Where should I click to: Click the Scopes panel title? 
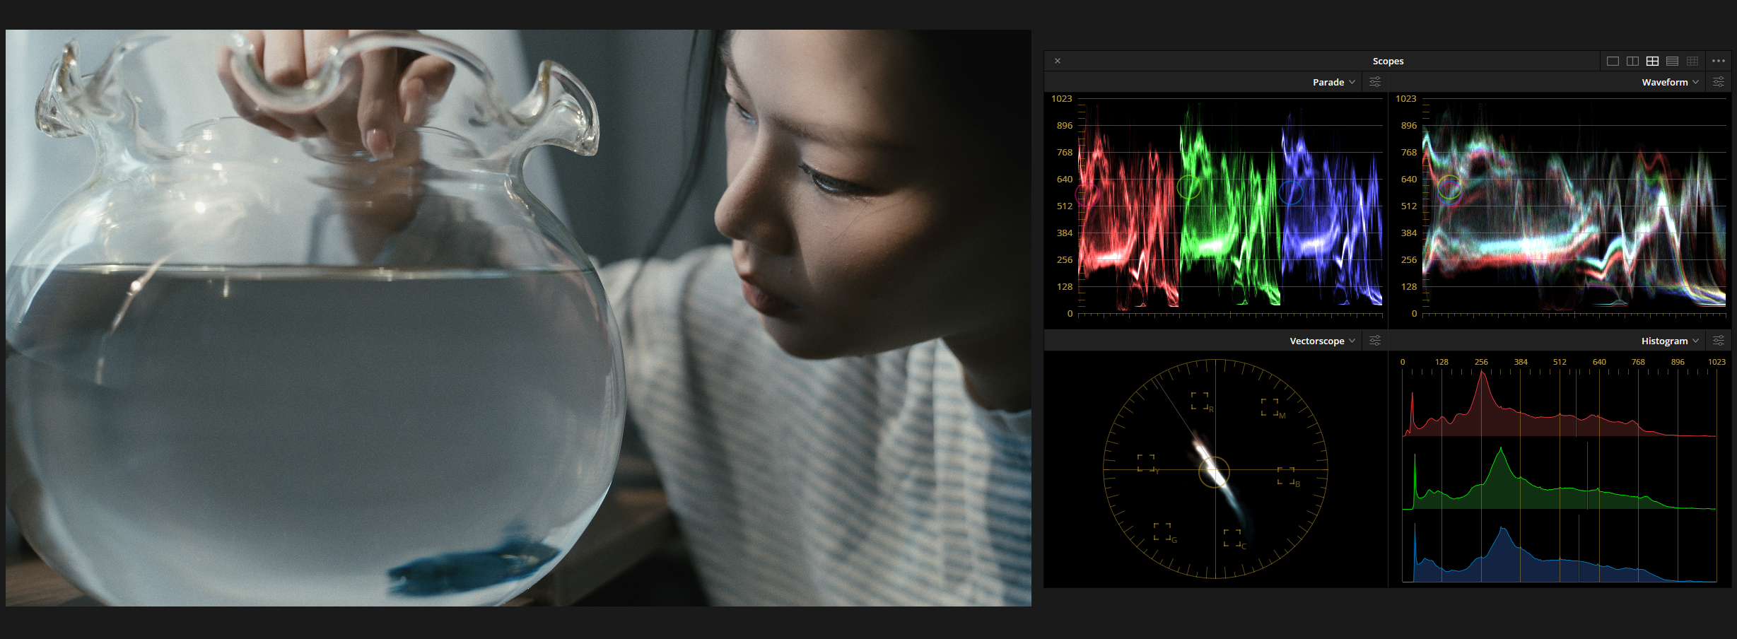(x=1388, y=61)
